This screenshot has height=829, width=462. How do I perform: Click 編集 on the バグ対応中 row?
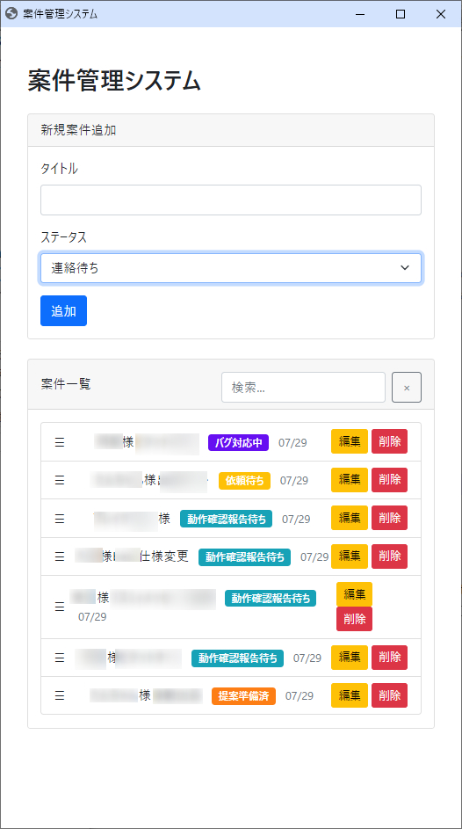(x=350, y=441)
